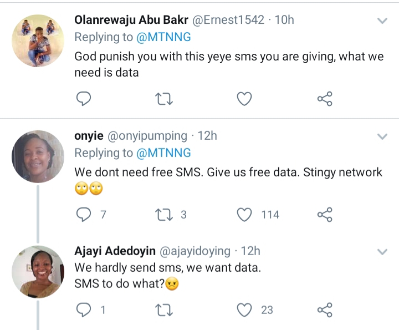Open onyie's profile picture
This screenshot has width=399, height=330.
coord(38,156)
